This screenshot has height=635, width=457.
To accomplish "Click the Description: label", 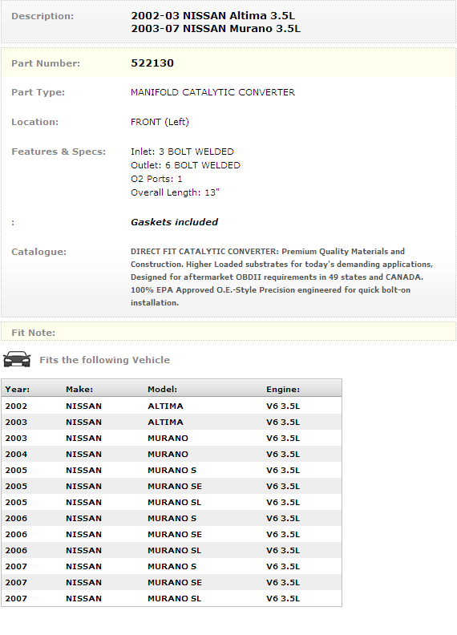I will 42,16.
